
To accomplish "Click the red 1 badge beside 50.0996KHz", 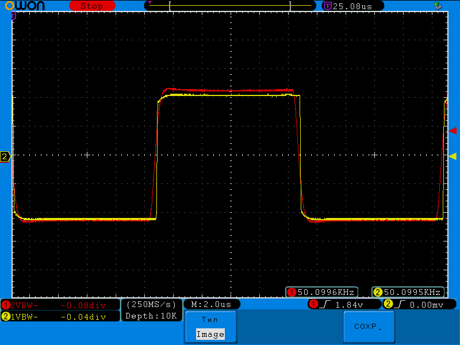I will pos(292,292).
